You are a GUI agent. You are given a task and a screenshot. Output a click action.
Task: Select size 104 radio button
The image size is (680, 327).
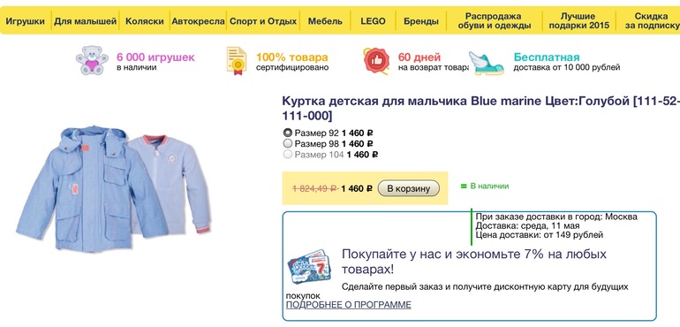point(288,155)
